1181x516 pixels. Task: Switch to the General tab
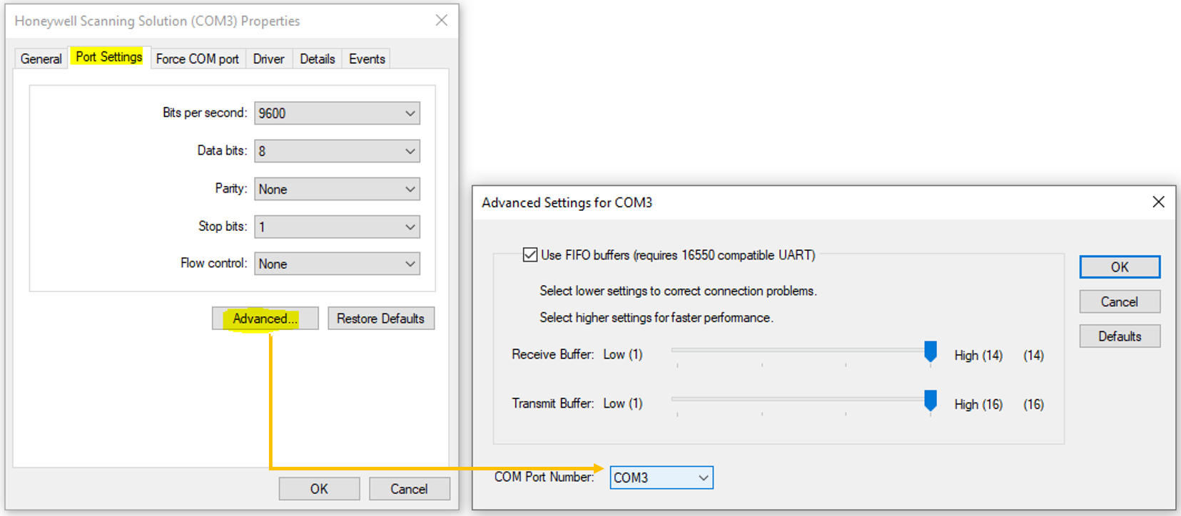[41, 59]
